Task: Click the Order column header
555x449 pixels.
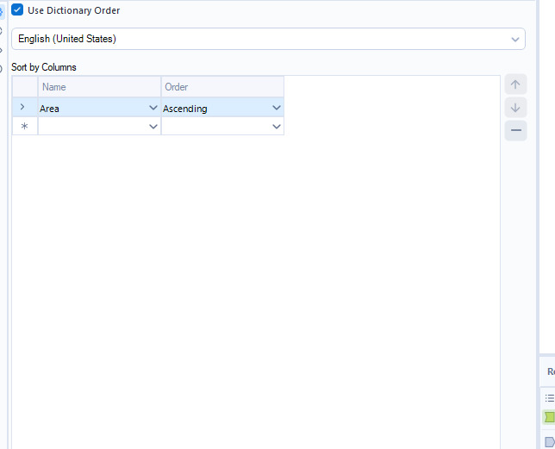Action: [222, 87]
